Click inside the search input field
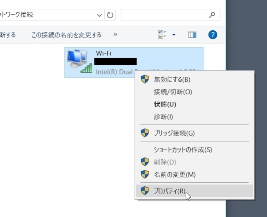 pos(167,15)
